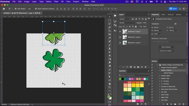Open the Normal blend mode dropdown
The width and height of the screenshot is (189, 106).
pyautogui.click(x=127, y=23)
